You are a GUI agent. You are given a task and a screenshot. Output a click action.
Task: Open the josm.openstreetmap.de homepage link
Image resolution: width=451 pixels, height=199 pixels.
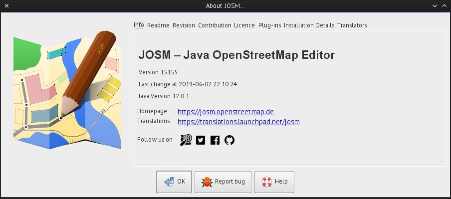click(x=225, y=112)
